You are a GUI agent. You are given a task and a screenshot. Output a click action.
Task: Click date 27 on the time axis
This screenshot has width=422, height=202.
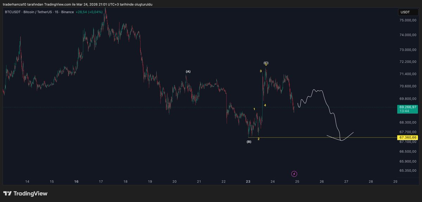[346, 182]
